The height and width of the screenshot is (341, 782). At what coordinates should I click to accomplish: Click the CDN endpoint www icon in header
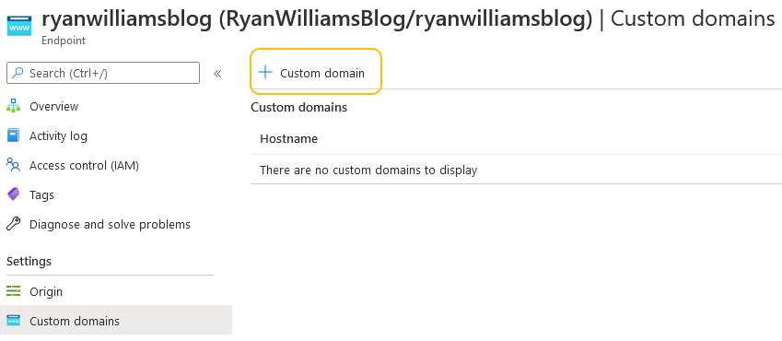click(19, 26)
